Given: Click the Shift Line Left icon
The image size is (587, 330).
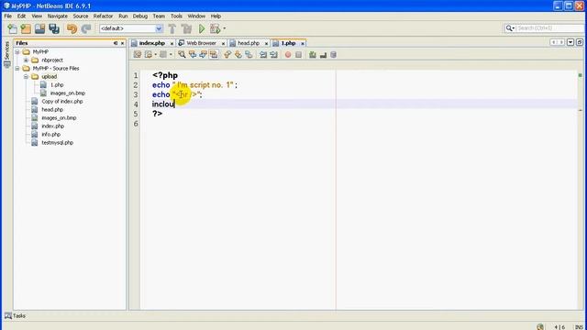Looking at the screenshot, I should click(263, 55).
